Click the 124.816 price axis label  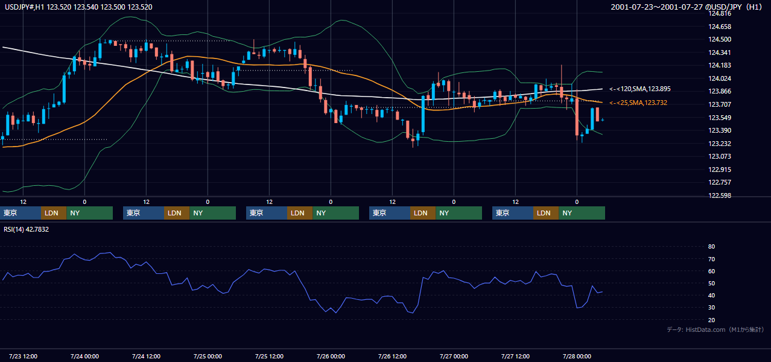pyautogui.click(x=719, y=13)
